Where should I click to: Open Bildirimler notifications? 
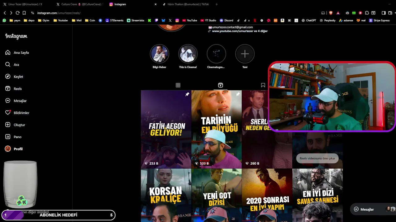(17, 113)
